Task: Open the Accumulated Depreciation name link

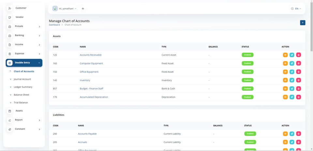Action: tap(94, 97)
